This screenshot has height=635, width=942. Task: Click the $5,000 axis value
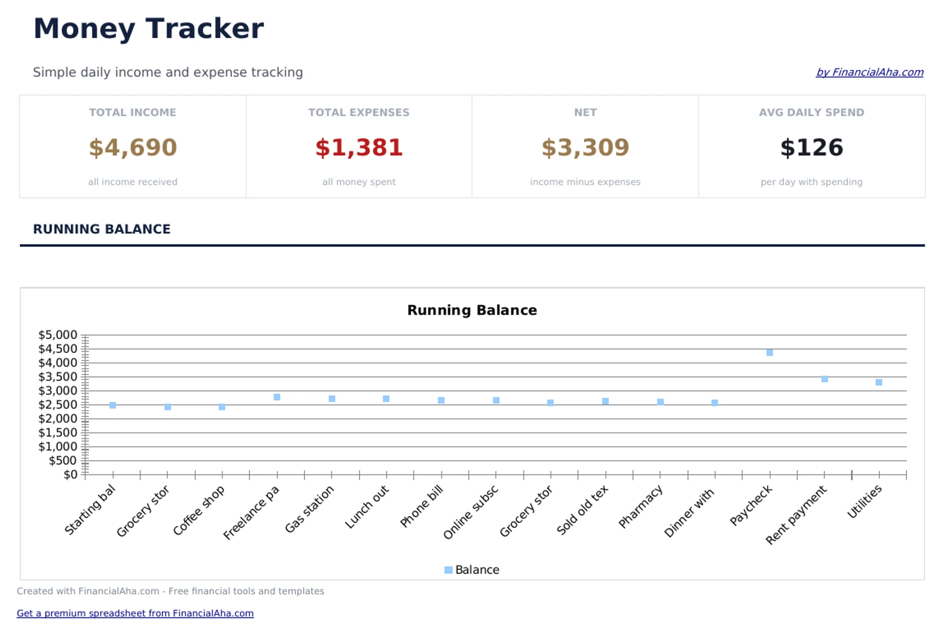58,335
